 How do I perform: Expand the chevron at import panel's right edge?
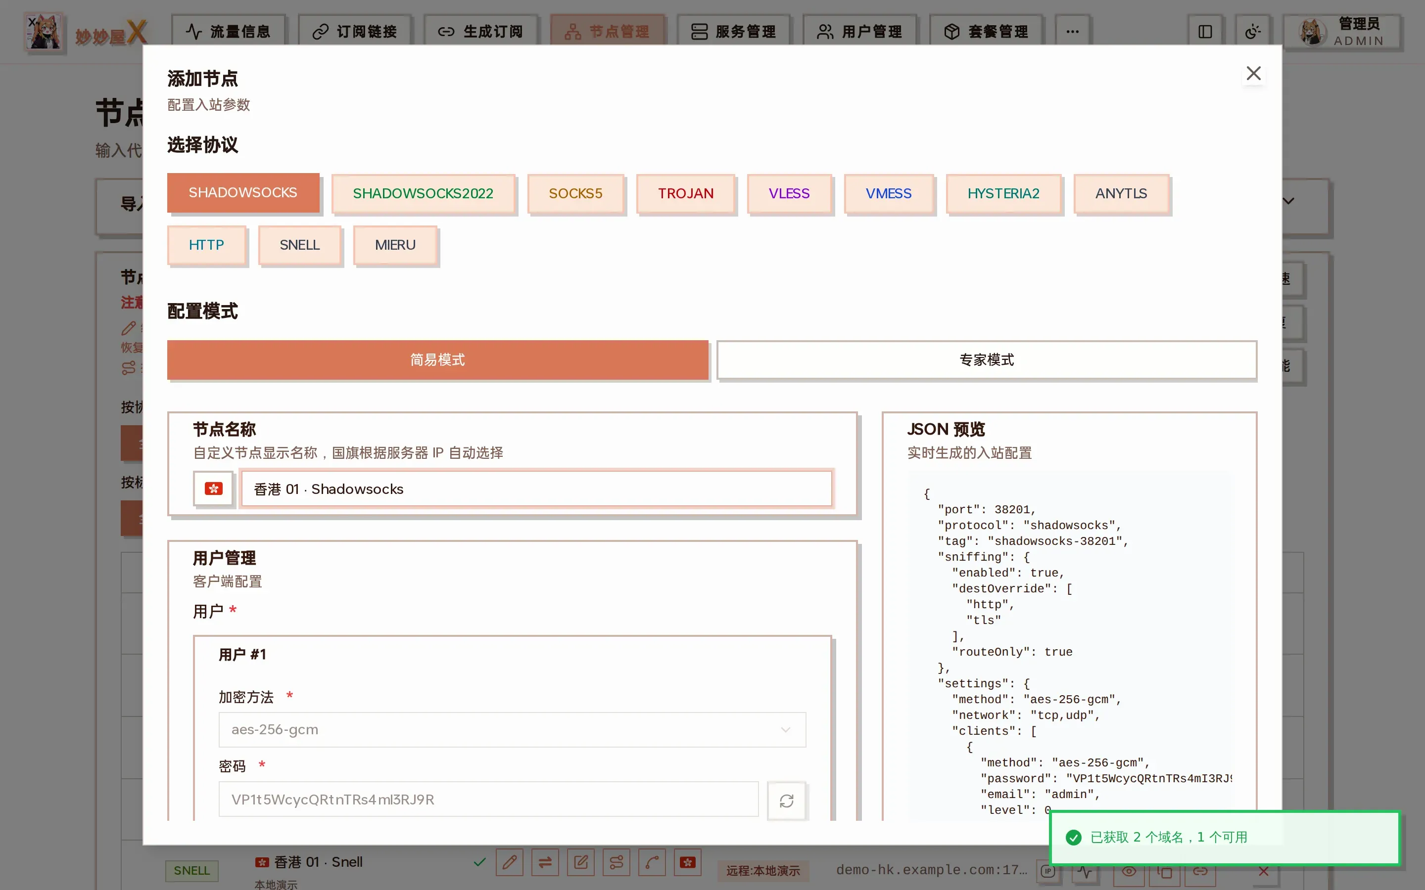tap(1288, 201)
